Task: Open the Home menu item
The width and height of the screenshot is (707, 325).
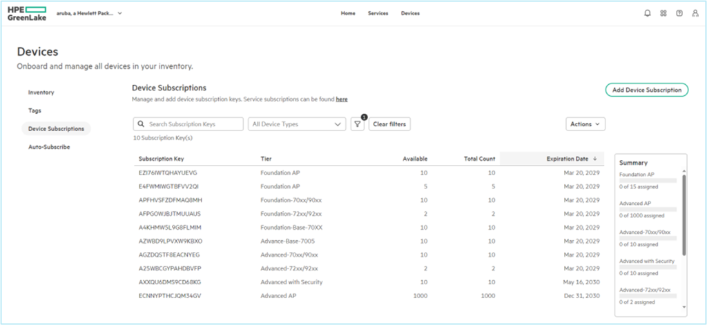Action: click(x=348, y=13)
